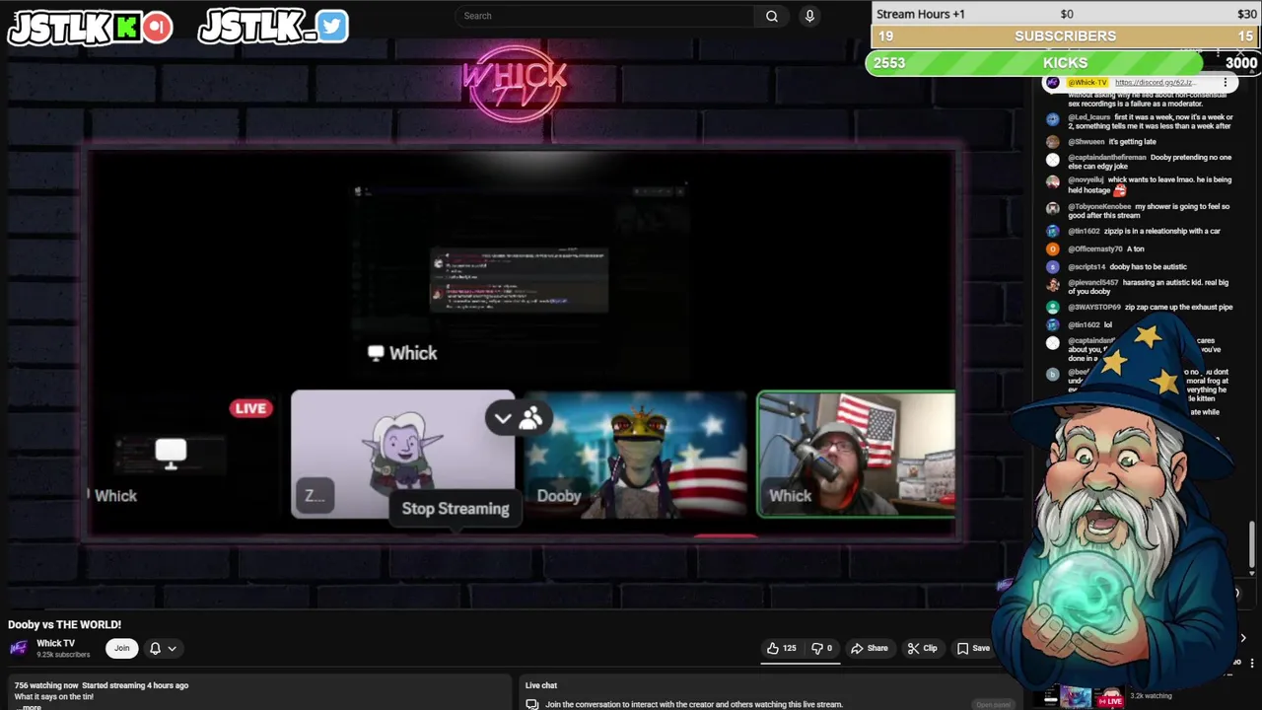Click the 9.25k subscribers count text
The height and width of the screenshot is (710, 1262).
pos(63,655)
